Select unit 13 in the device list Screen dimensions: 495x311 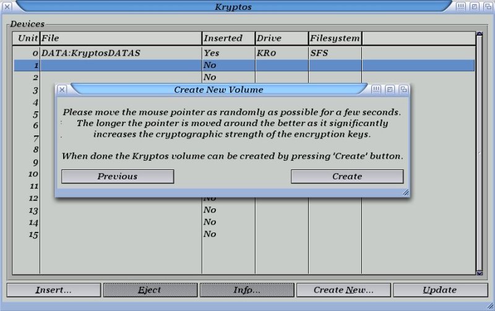click(244, 210)
